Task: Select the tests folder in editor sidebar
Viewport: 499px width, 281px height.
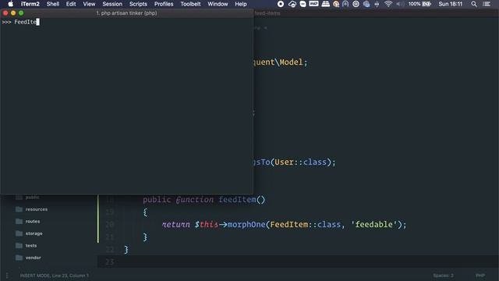Action: (31, 246)
